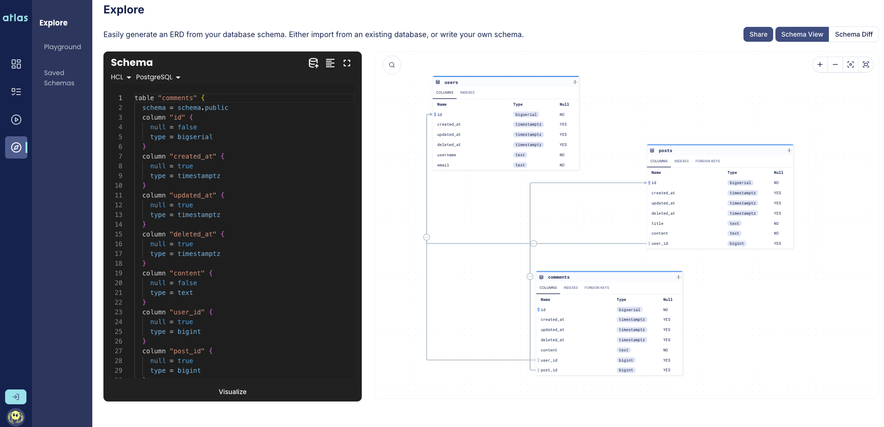Open the dashboard grid icon in sidebar

[x=16, y=64]
